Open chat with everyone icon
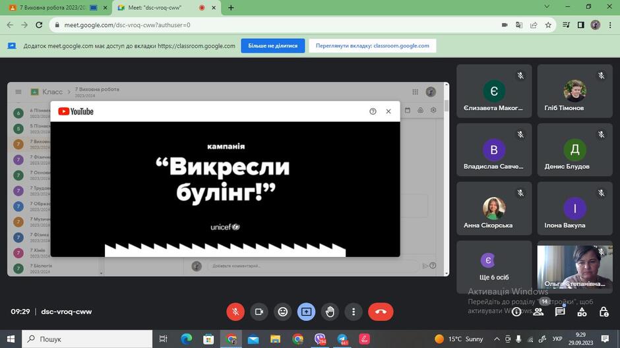The height and width of the screenshot is (348, 620). [560, 312]
